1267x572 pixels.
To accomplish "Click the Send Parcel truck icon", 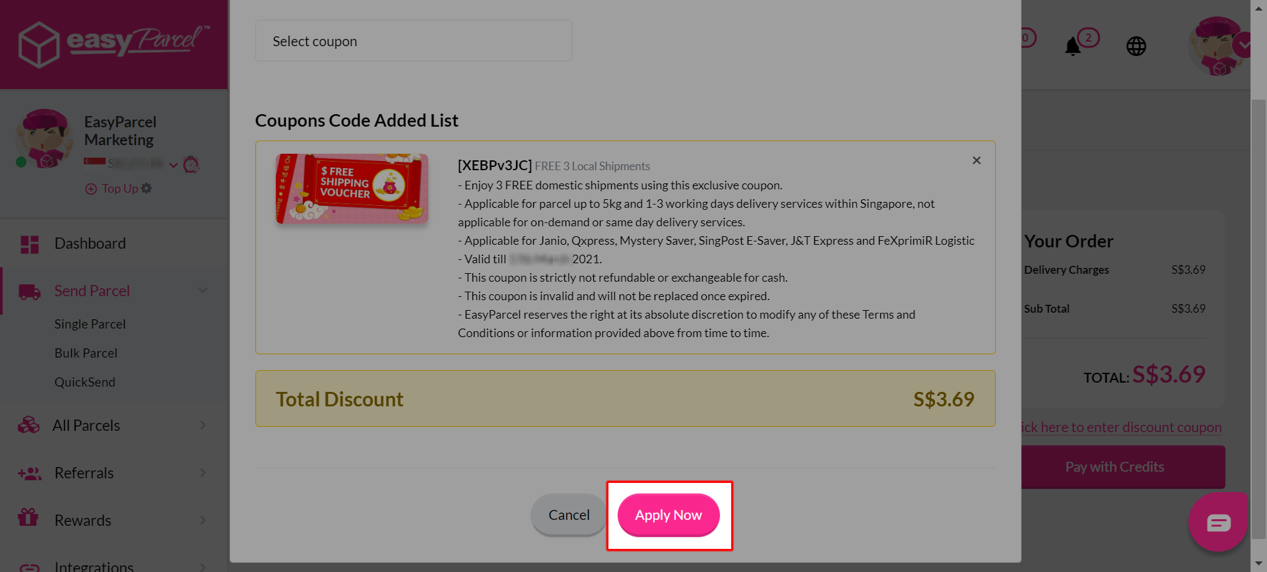I will (29, 290).
